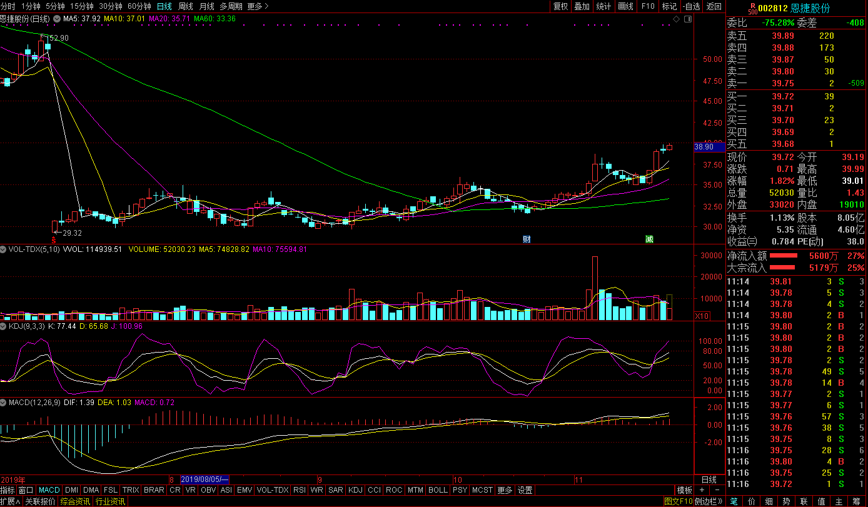Click the 财 financial marker on the chart

click(x=527, y=239)
